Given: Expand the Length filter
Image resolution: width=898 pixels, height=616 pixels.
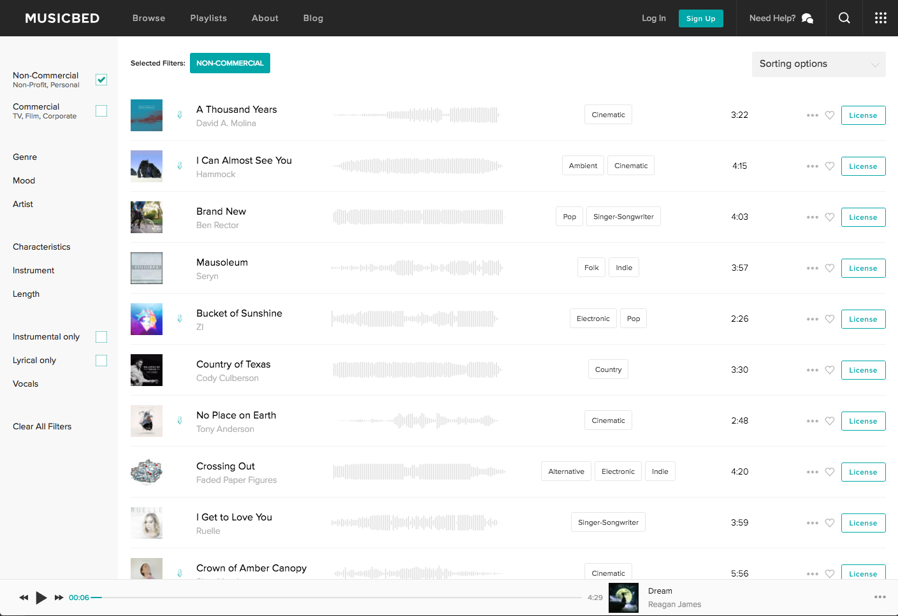Looking at the screenshot, I should pyautogui.click(x=26, y=294).
